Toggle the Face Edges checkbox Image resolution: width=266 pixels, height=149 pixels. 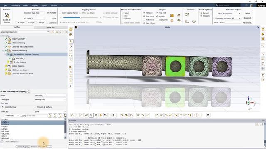[x=144, y=23]
